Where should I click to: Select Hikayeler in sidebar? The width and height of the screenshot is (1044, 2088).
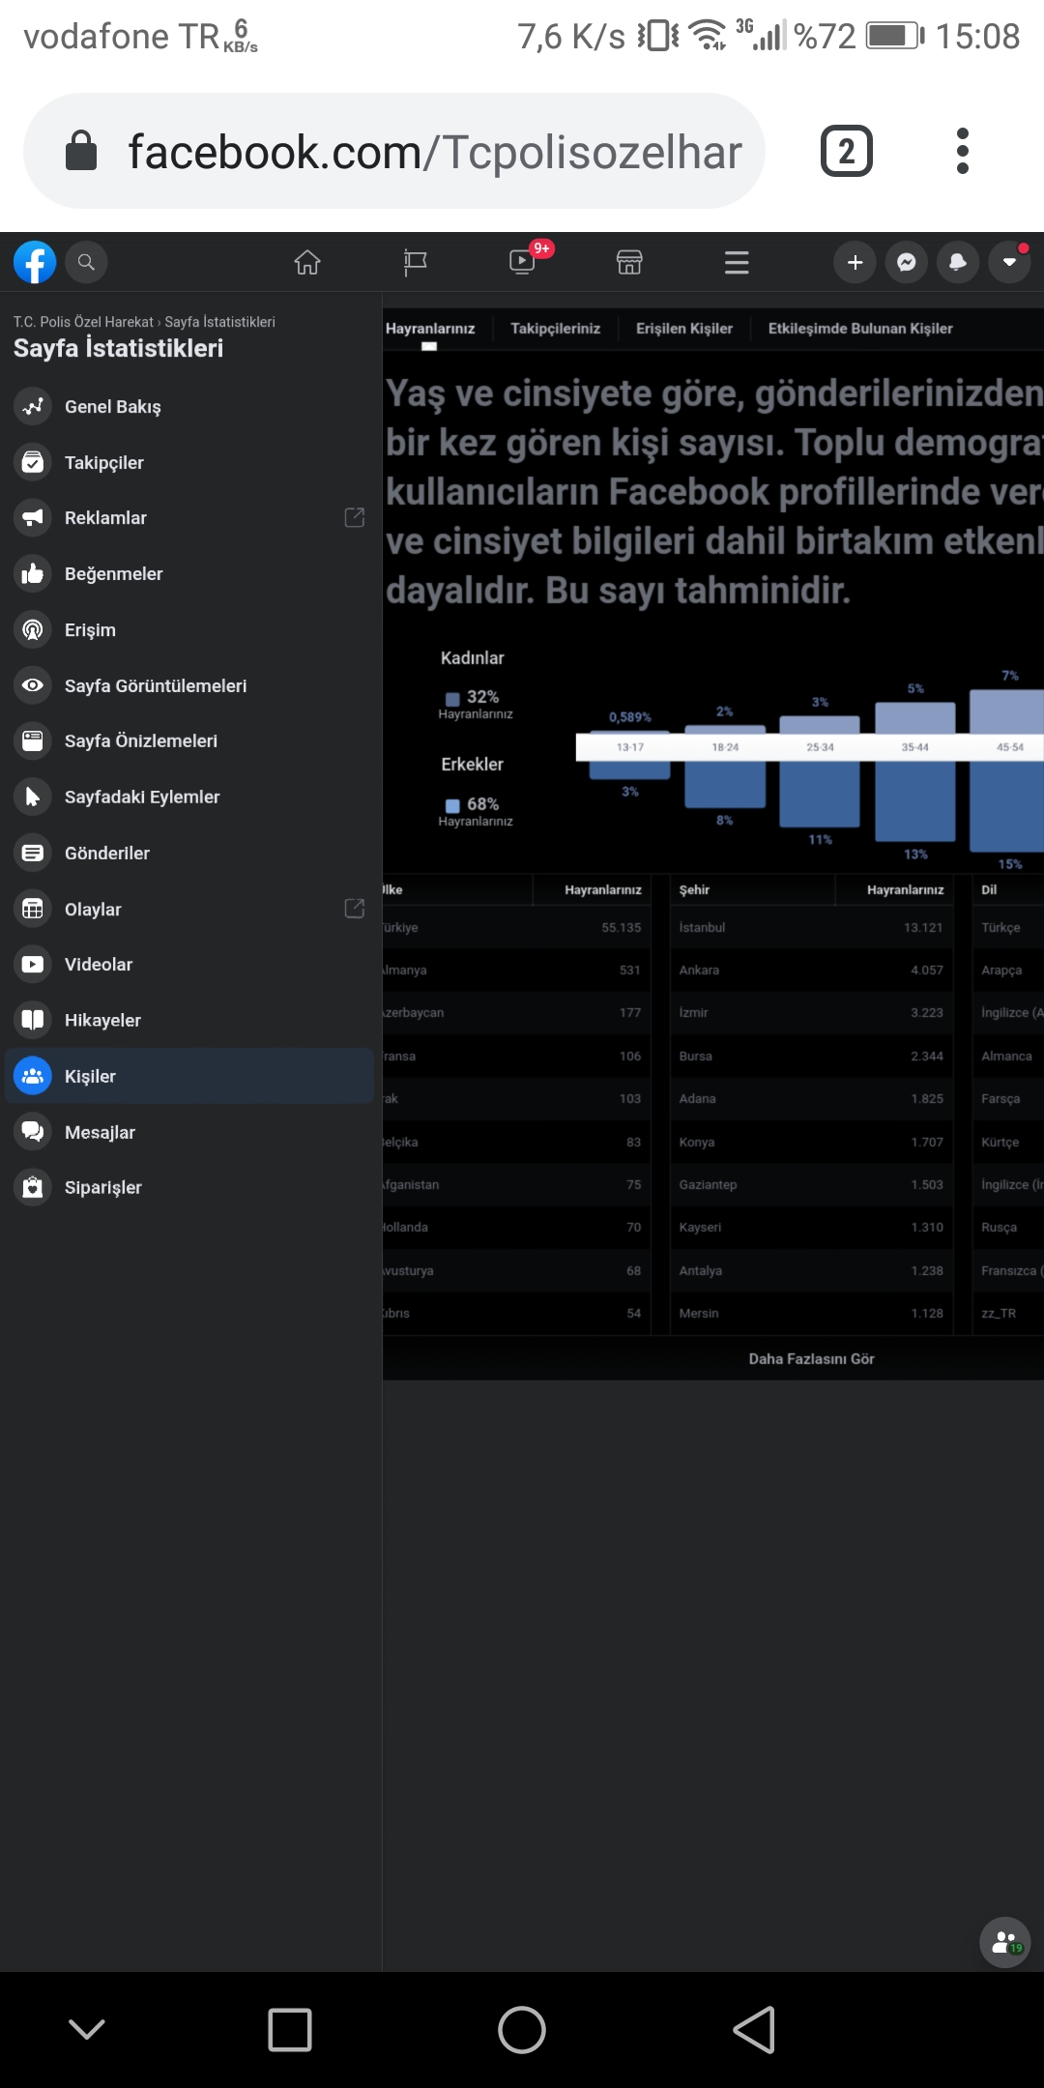[189, 1021]
